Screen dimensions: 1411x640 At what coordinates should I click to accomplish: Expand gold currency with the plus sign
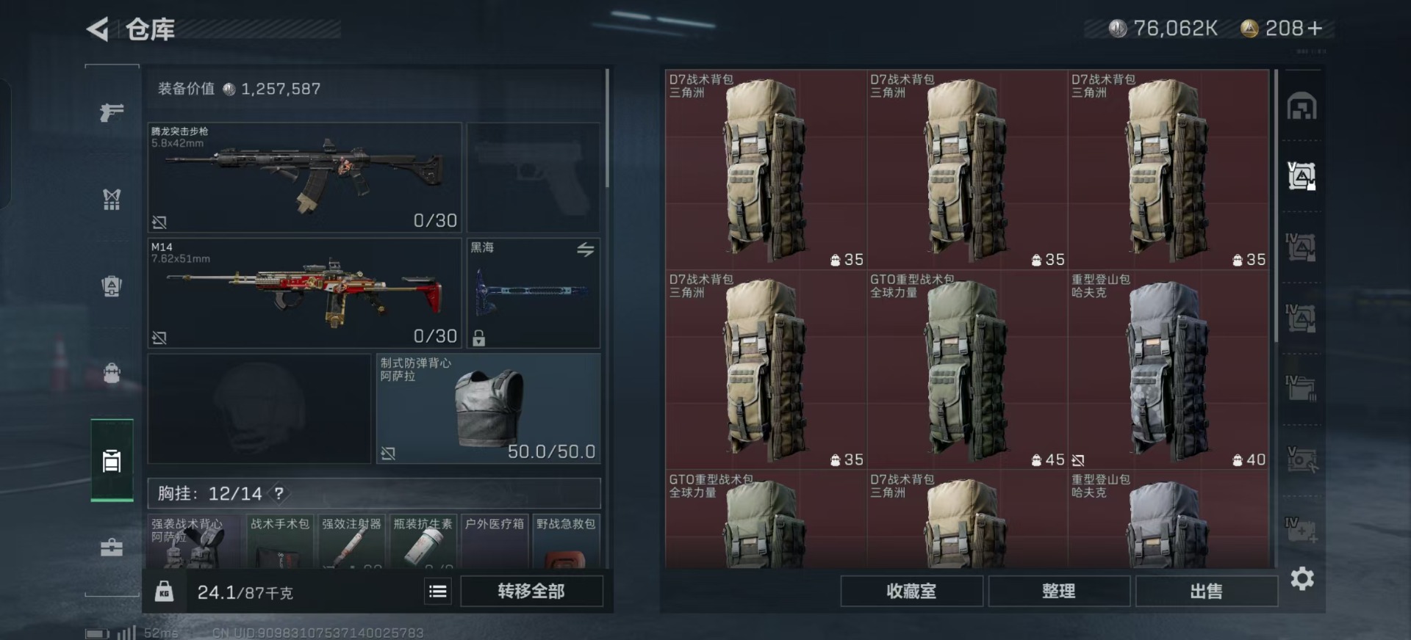pos(1315,29)
